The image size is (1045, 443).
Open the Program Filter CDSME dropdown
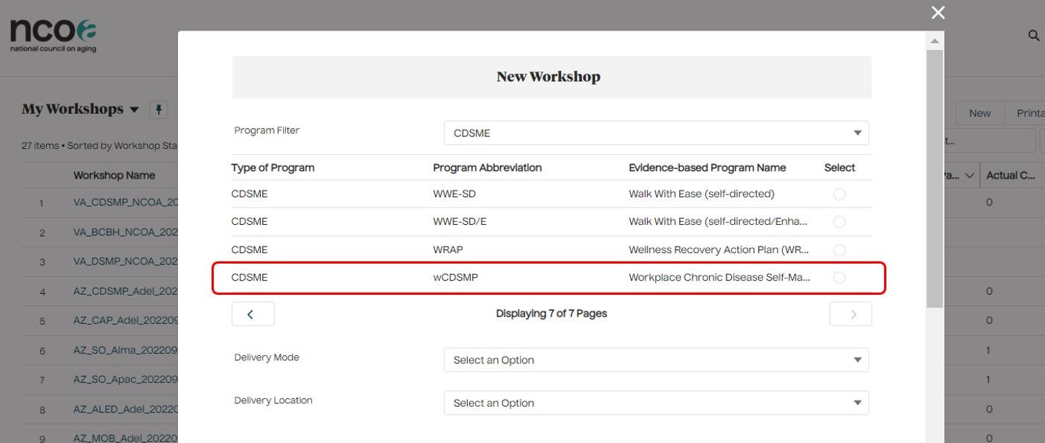point(656,133)
